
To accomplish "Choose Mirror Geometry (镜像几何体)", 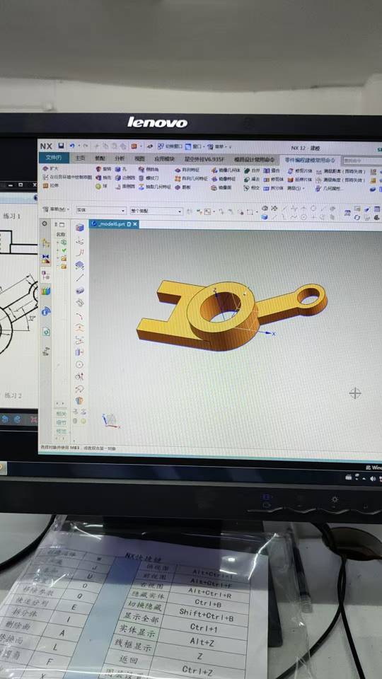I will (226, 170).
